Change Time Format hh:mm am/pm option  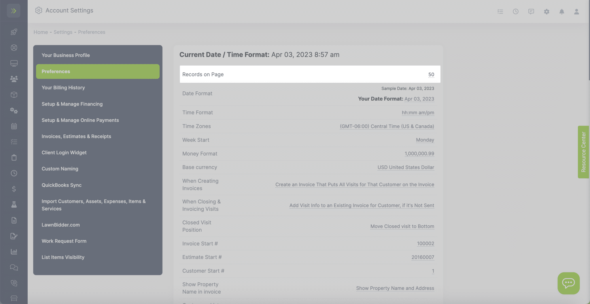point(418,112)
